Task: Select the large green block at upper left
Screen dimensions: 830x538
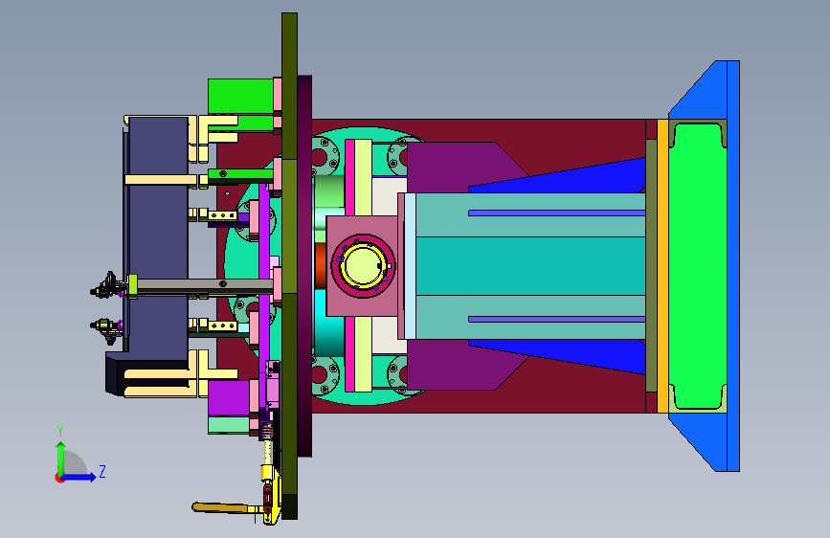Action: click(240, 96)
